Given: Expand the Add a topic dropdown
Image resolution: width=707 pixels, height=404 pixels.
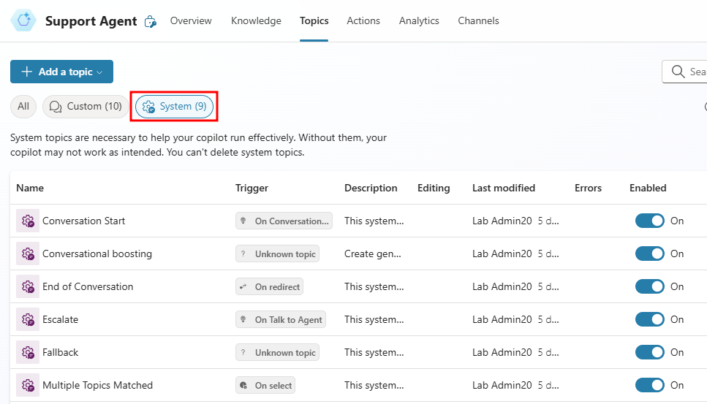Looking at the screenshot, I should pos(61,72).
